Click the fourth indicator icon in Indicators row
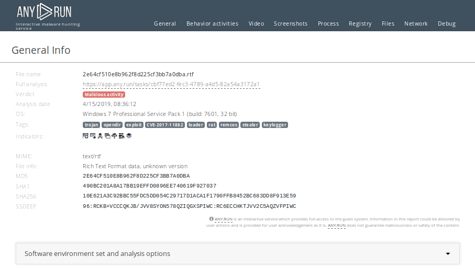The image size is (475, 280). tap(107, 136)
